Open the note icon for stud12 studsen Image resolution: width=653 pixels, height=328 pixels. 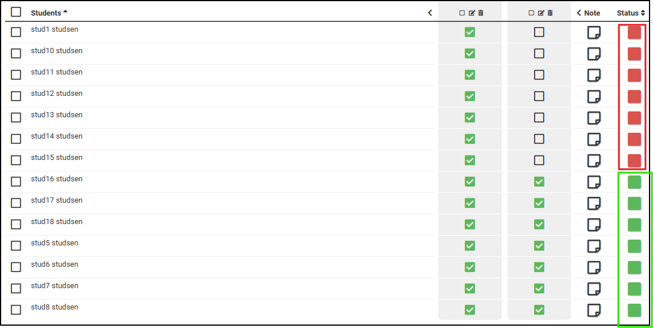(594, 97)
